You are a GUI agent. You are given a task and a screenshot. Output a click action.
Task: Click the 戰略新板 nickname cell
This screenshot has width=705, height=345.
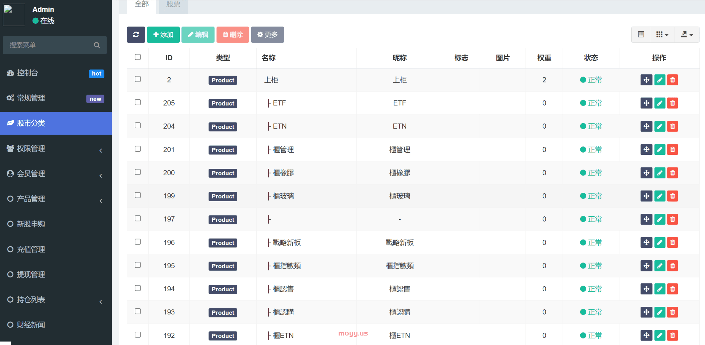click(x=400, y=243)
